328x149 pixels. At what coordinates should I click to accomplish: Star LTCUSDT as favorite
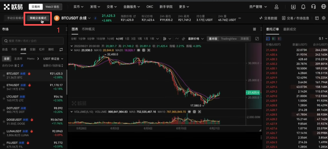pyautogui.click(x=4, y=98)
